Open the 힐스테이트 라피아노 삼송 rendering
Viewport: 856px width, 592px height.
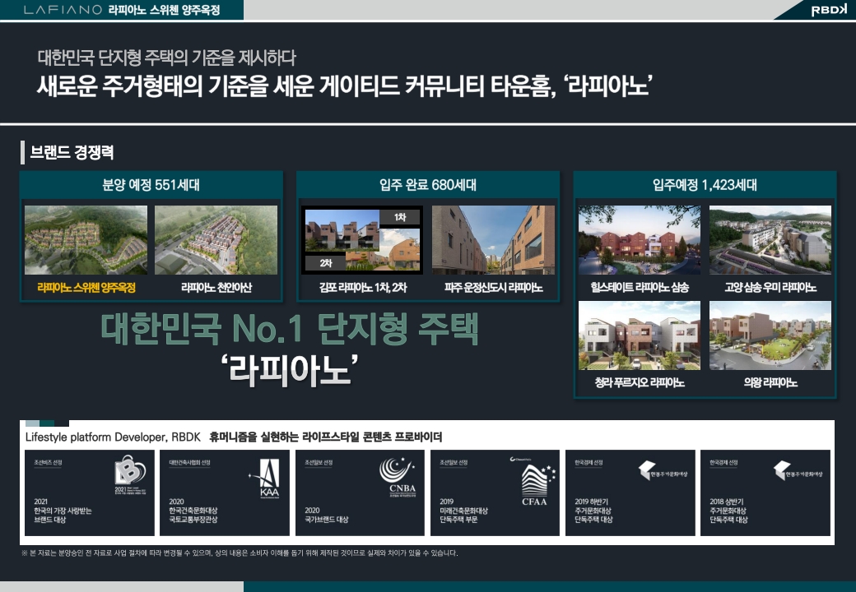[640, 240]
